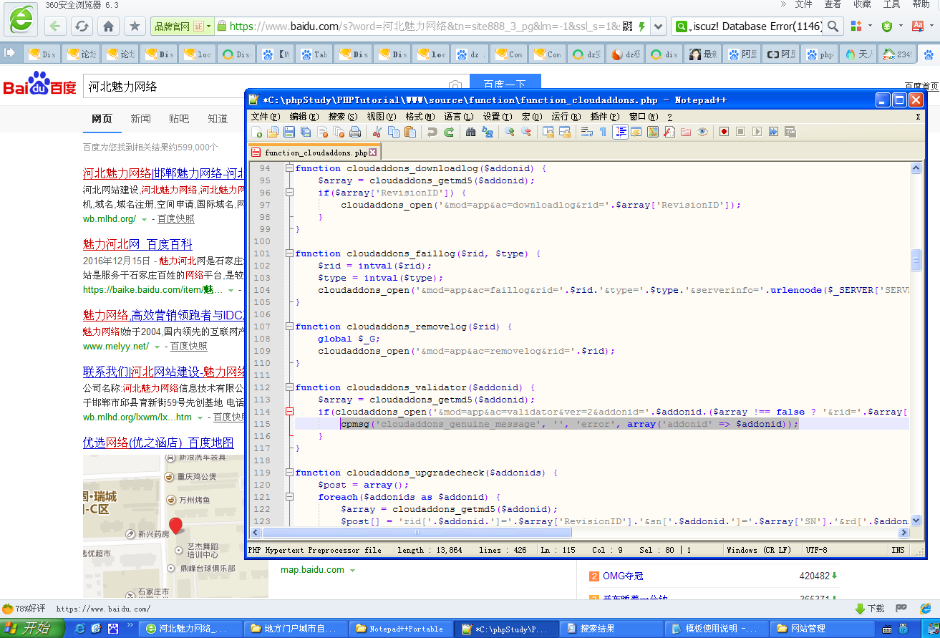Click the Zoom in magnifier icon
The image size is (940, 638).
point(509,132)
